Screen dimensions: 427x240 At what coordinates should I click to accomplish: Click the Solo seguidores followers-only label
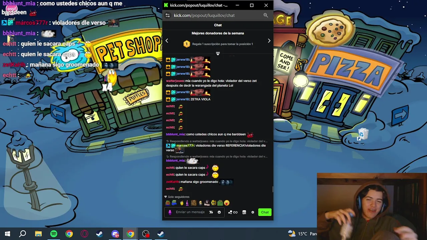click(178, 197)
